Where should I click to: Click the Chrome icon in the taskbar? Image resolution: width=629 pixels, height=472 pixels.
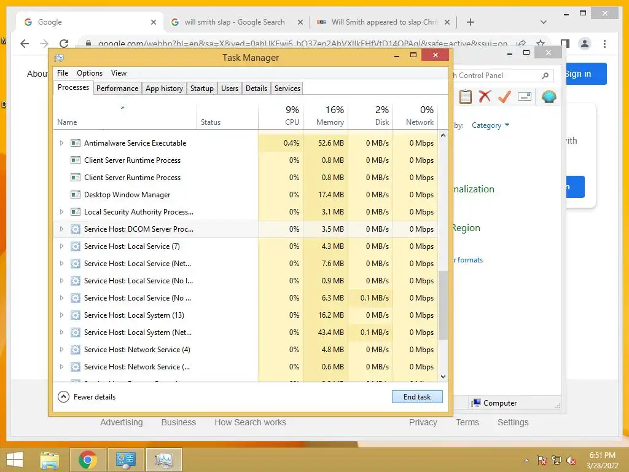tap(87, 460)
